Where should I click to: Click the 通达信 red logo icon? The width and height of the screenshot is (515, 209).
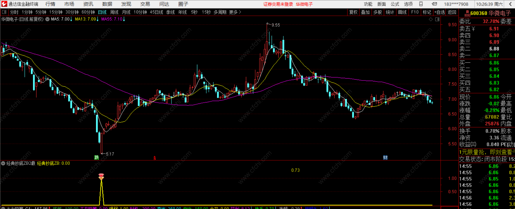4,4
